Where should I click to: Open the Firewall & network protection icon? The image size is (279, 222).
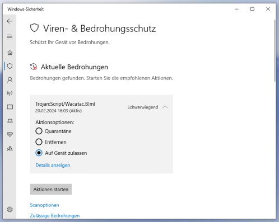(10, 93)
